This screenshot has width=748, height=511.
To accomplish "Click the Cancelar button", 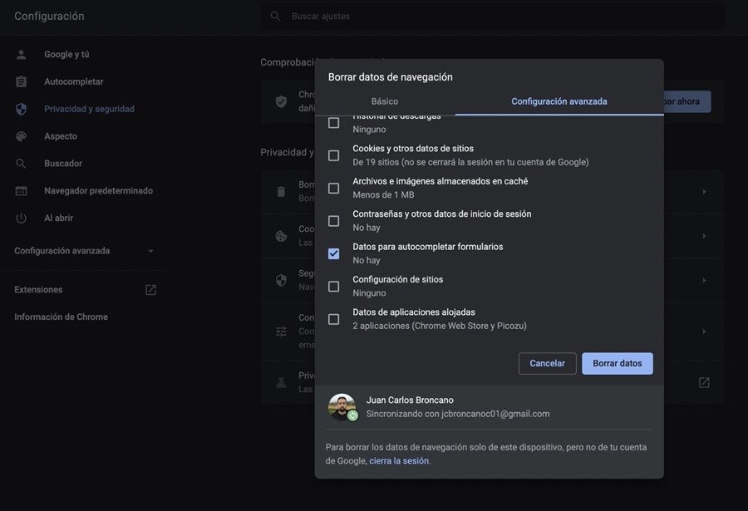I will pos(547,364).
